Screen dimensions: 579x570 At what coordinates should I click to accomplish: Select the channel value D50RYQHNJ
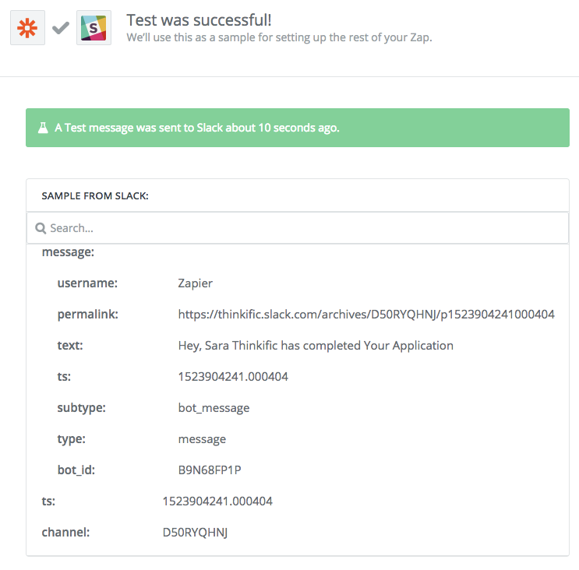click(195, 533)
